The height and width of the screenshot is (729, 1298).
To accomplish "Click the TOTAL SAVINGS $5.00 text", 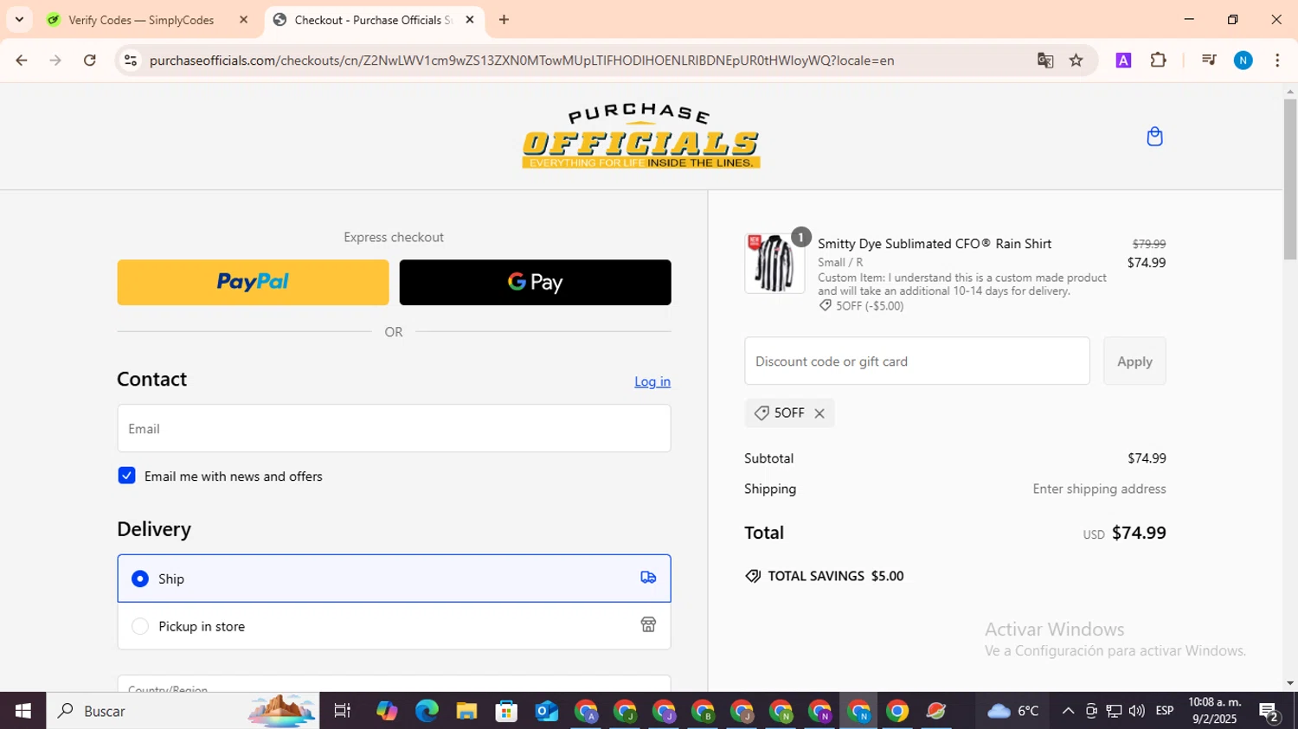I will click(836, 576).
